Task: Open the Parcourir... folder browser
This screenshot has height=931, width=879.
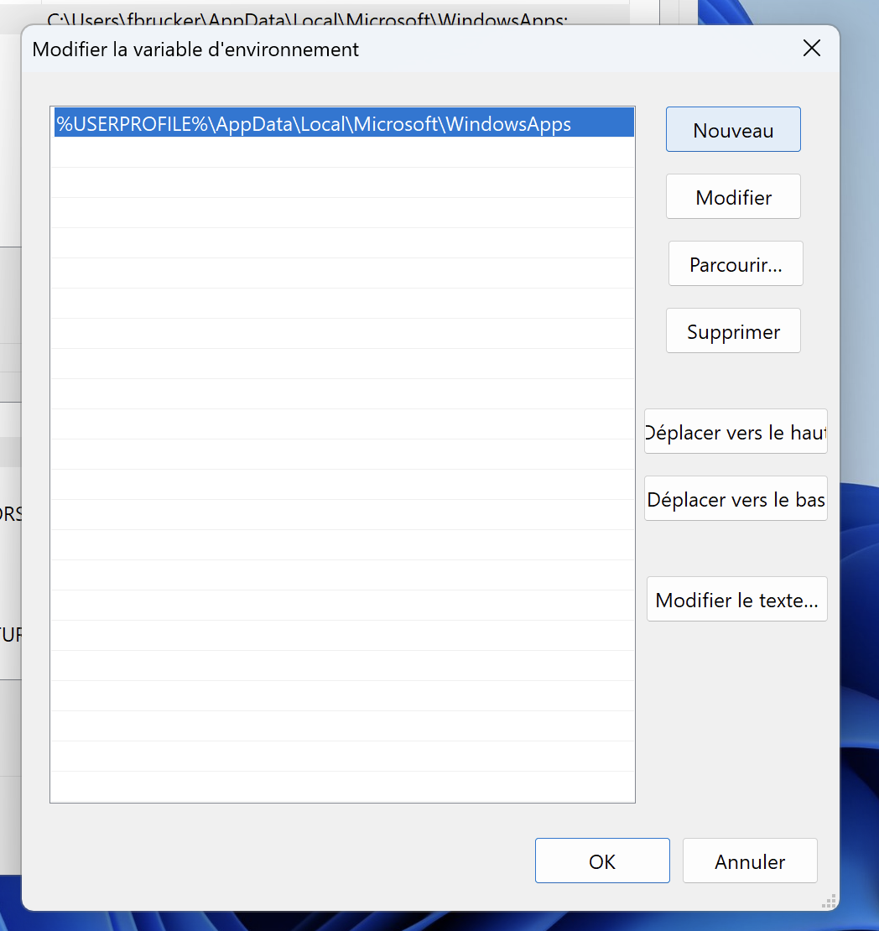Action: [x=736, y=264]
